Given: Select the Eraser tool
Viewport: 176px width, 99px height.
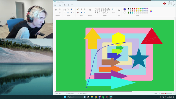Looking at the screenshot, I should [78, 13].
